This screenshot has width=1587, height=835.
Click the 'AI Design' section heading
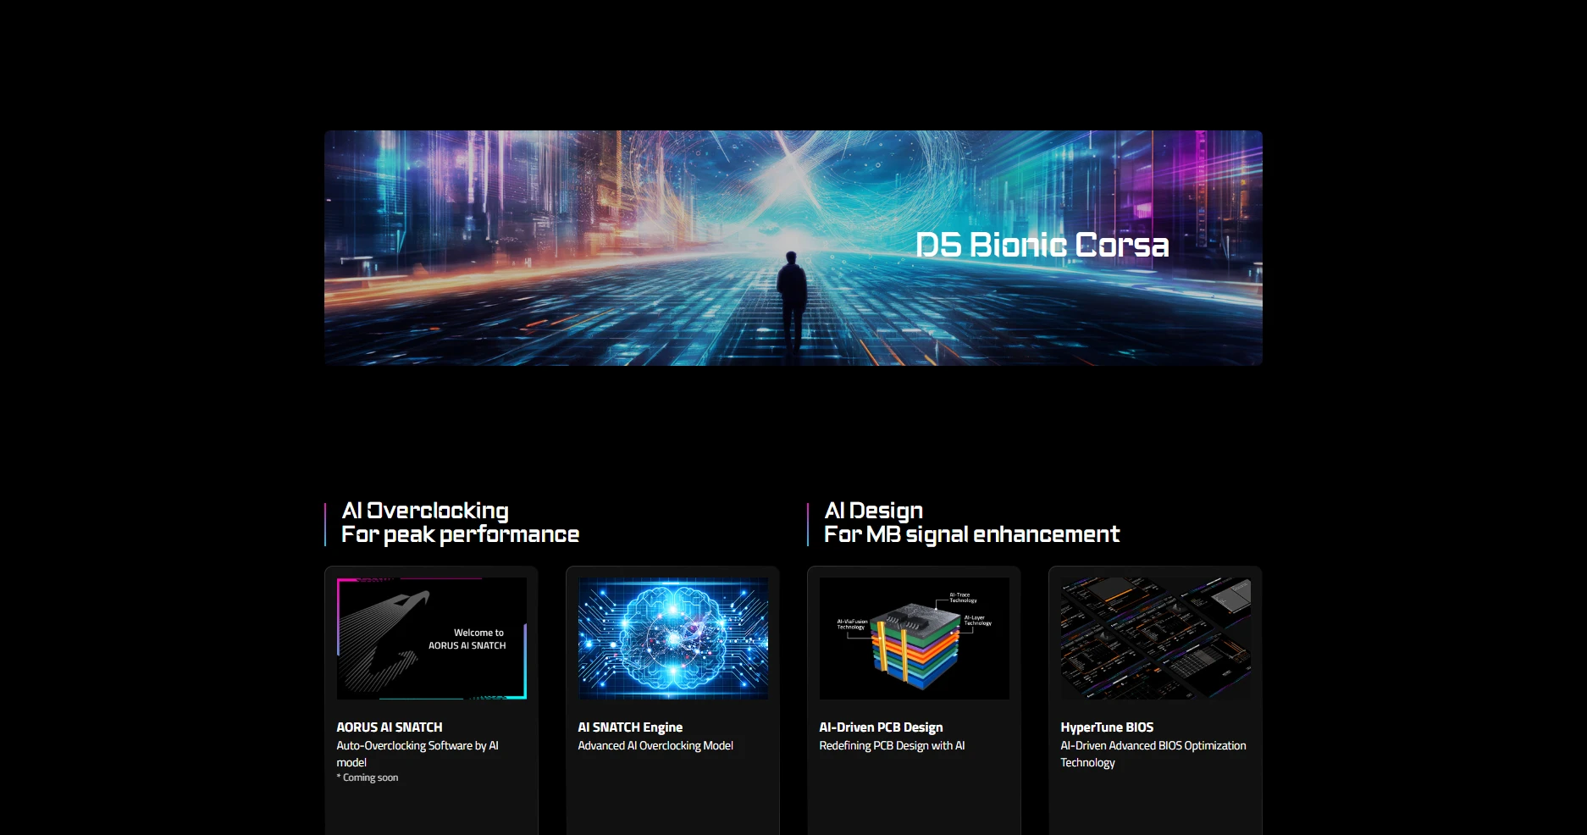pos(873,511)
